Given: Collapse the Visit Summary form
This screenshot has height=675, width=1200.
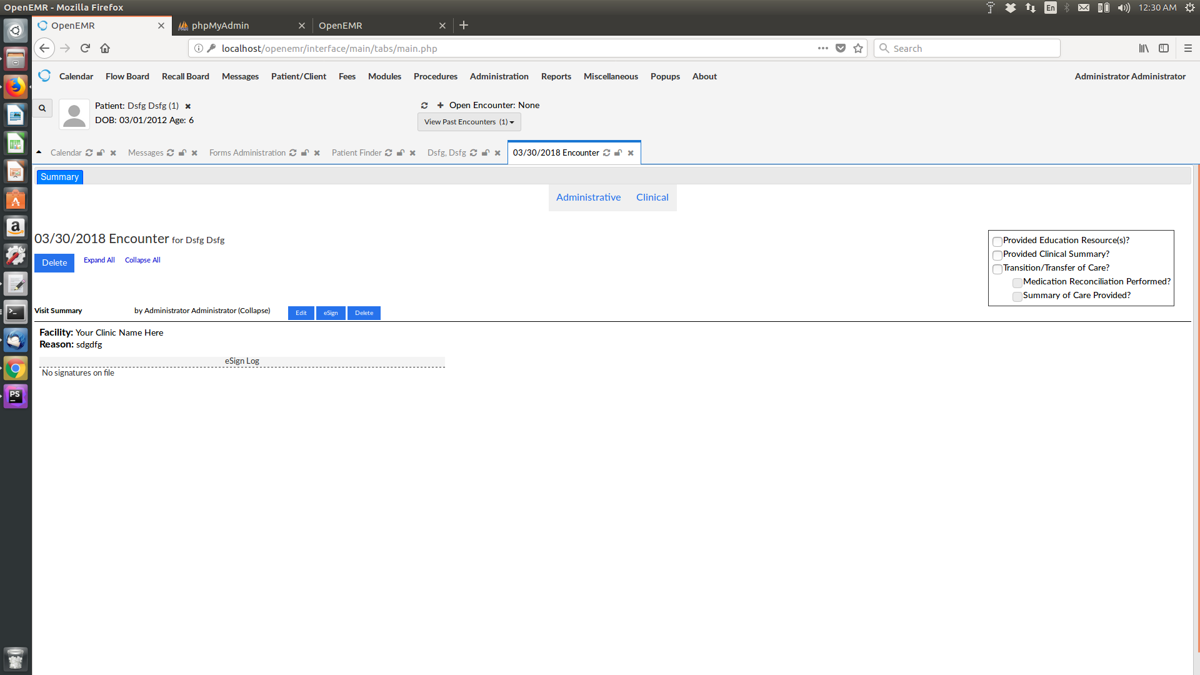Looking at the screenshot, I should click(x=254, y=311).
